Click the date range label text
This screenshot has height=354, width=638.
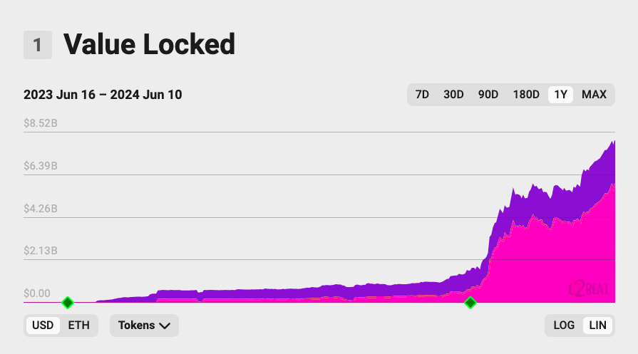(x=103, y=95)
